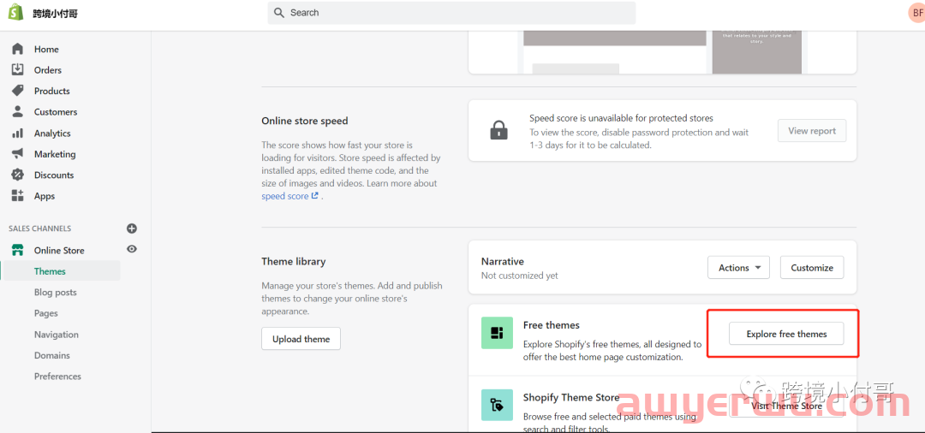925x433 pixels.
Task: Click the Shopify Theme Store title
Action: tap(571, 398)
